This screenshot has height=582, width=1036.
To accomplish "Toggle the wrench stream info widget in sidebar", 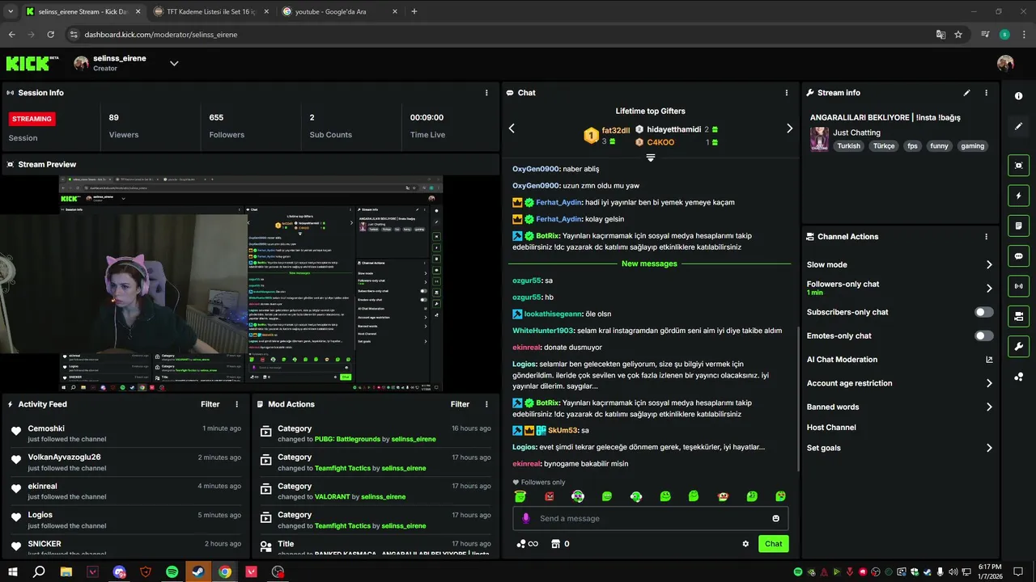I will point(1018,347).
